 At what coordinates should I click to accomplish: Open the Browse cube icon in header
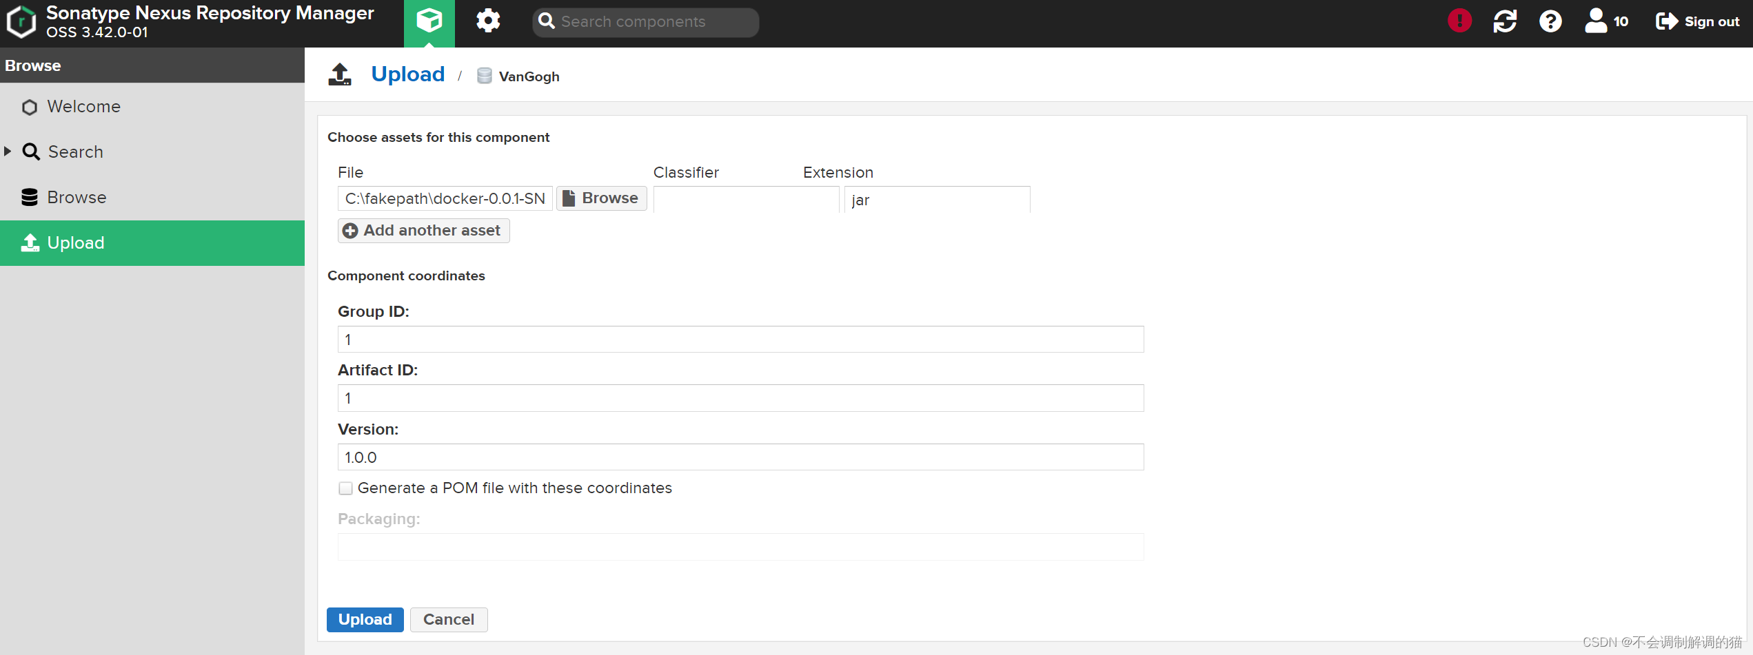click(x=429, y=22)
